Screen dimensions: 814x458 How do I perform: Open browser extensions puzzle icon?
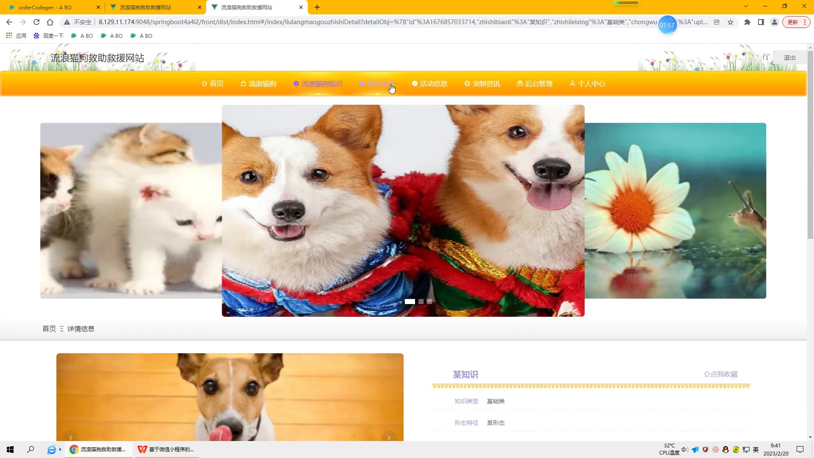point(747,22)
